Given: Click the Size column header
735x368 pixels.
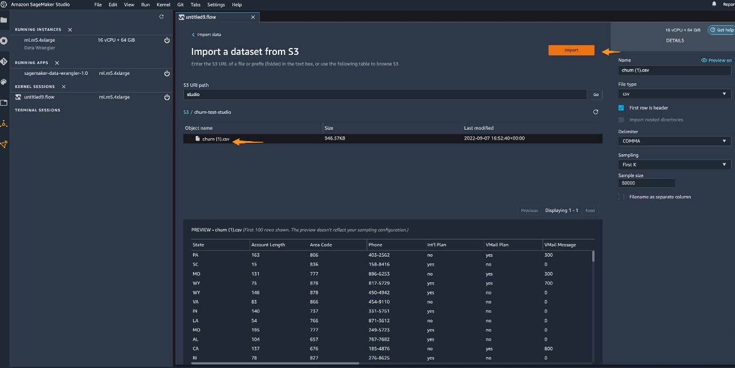Looking at the screenshot, I should coord(329,128).
